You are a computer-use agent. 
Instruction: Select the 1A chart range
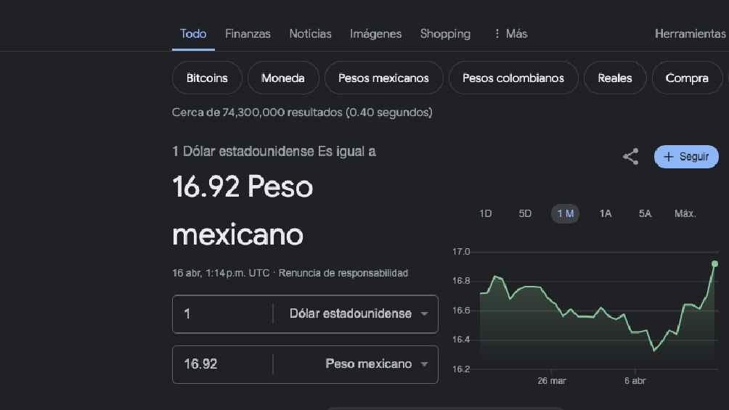[x=605, y=213]
